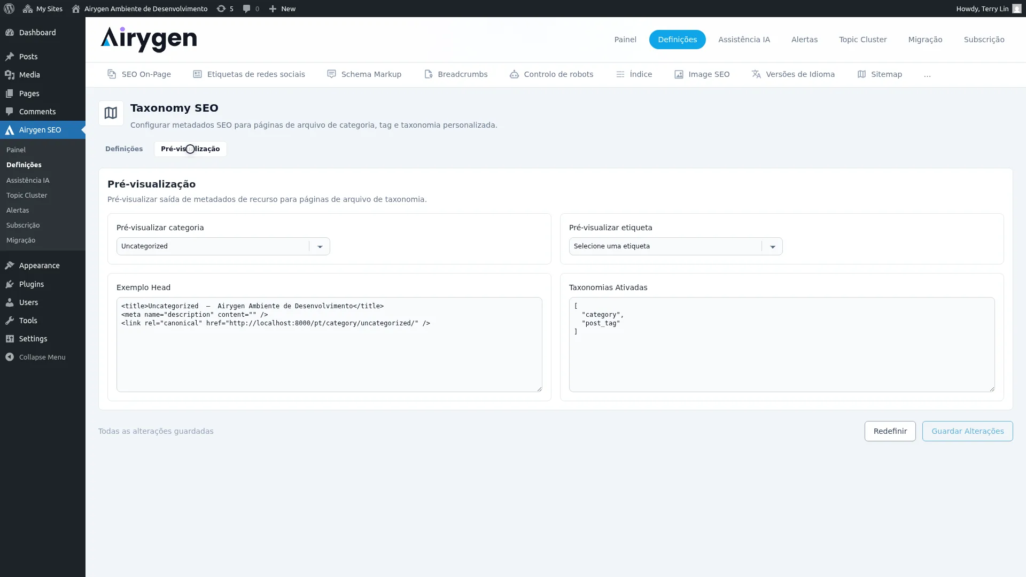
Task: Switch to the Painel top tab
Action: pyautogui.click(x=625, y=40)
